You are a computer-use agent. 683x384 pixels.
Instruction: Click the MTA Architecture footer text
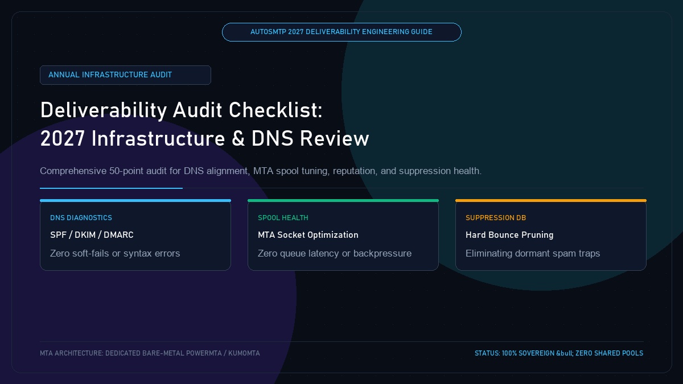point(150,353)
